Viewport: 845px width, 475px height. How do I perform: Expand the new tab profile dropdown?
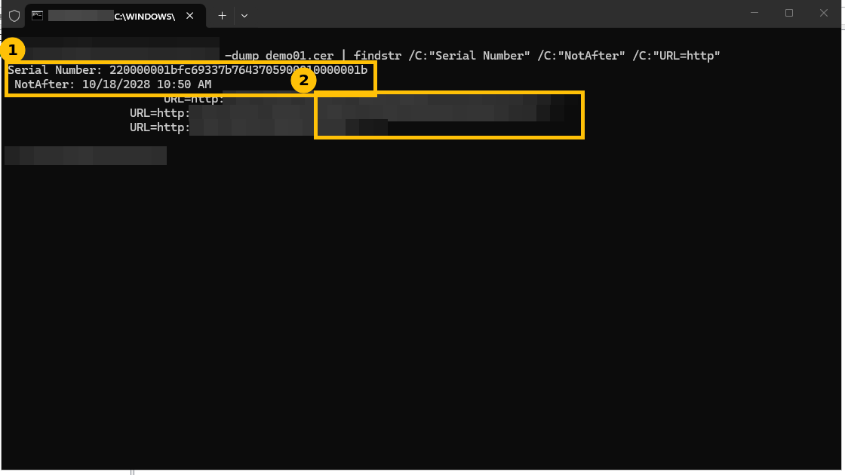coord(244,16)
